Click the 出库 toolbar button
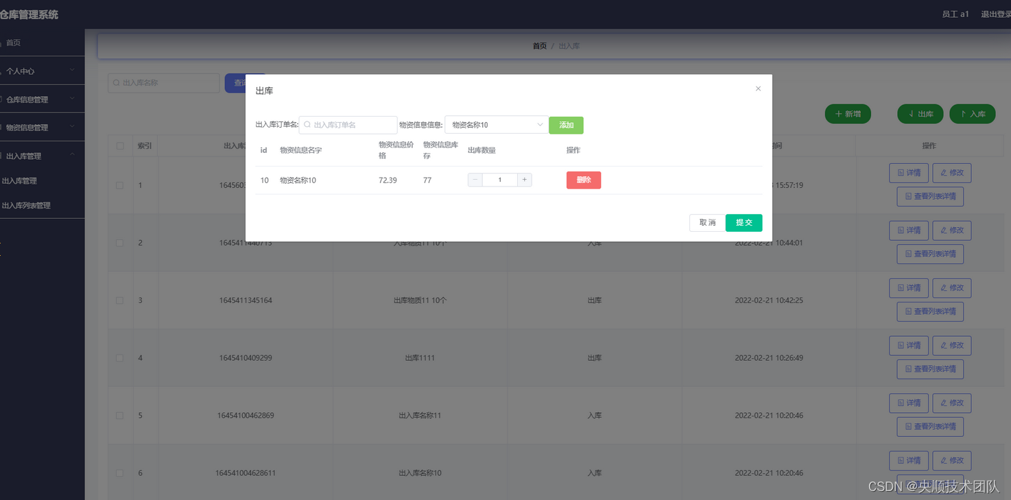This screenshot has height=500, width=1011. point(920,114)
